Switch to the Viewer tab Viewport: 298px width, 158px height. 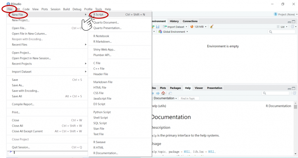(199, 88)
